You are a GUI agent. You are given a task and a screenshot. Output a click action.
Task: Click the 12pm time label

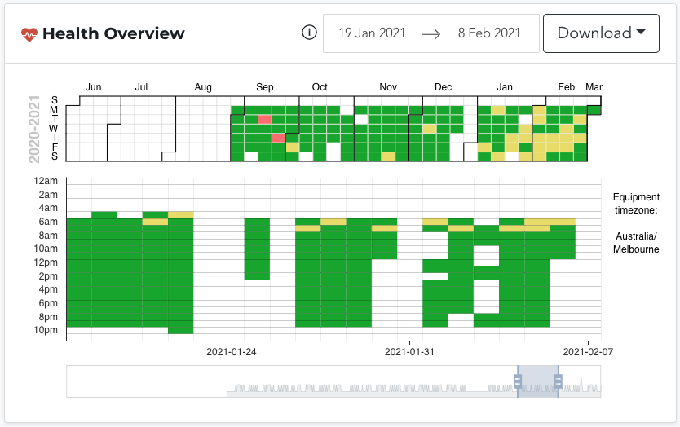point(46,262)
